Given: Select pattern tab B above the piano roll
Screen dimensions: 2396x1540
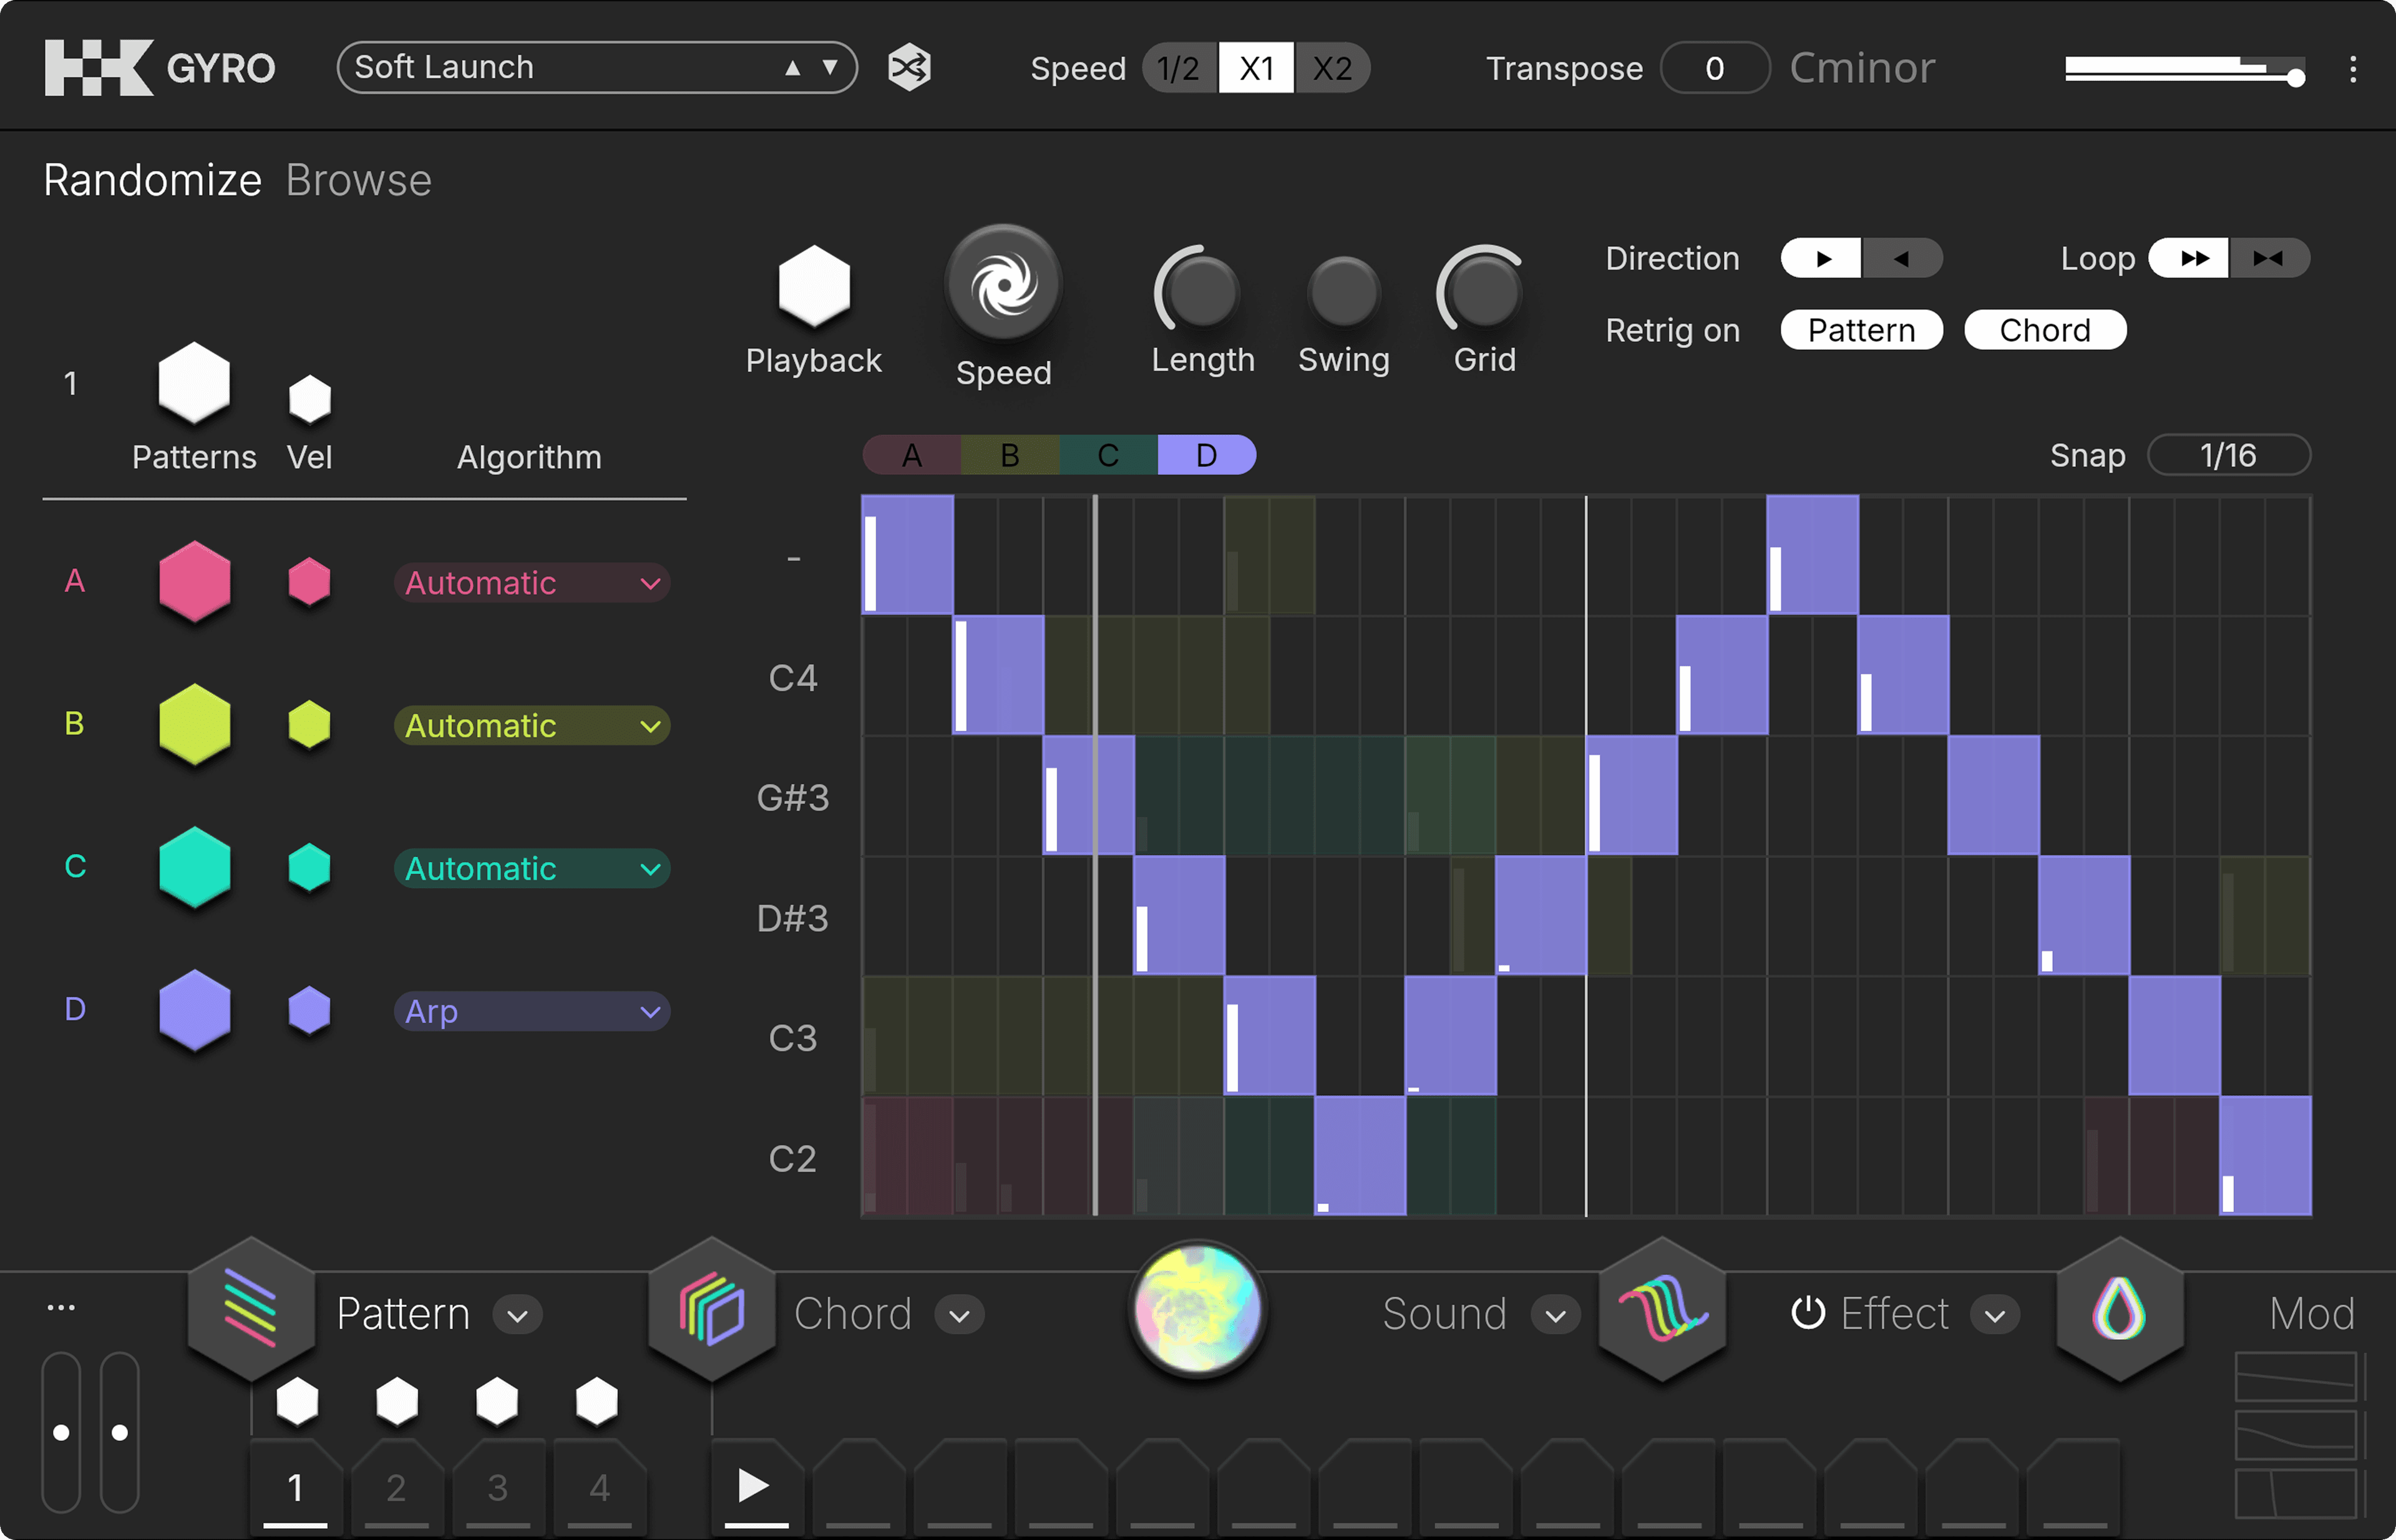Looking at the screenshot, I should point(1008,455).
